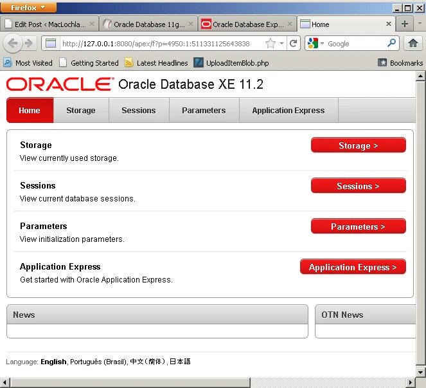Click the horizontal scrollbar thumb
Image resolution: width=426 pixels, height=388 pixels.
130,383
